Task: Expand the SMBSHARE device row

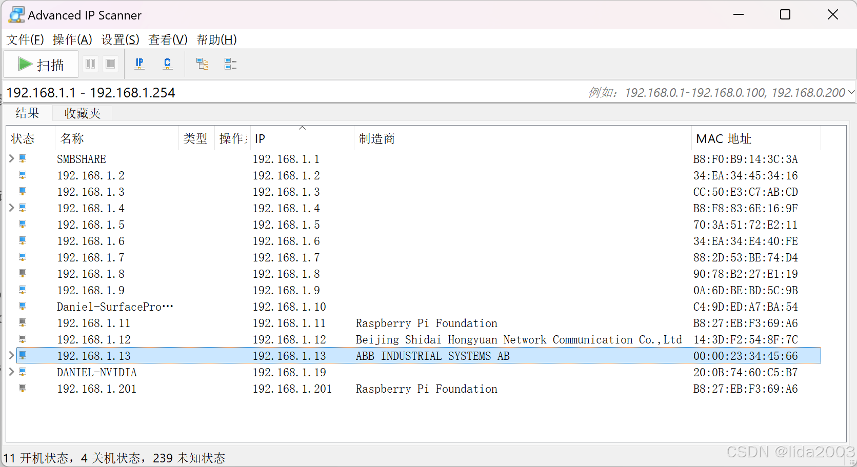Action: click(11, 159)
